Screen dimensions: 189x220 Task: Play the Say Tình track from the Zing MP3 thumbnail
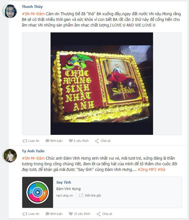tap(37, 192)
